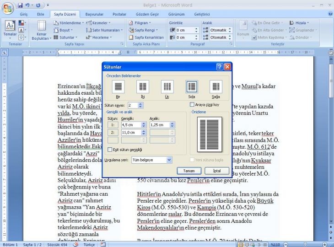Screen dimensions: 334x247
Task: Click the left indent 0 cm field
Action: tap(185, 30)
